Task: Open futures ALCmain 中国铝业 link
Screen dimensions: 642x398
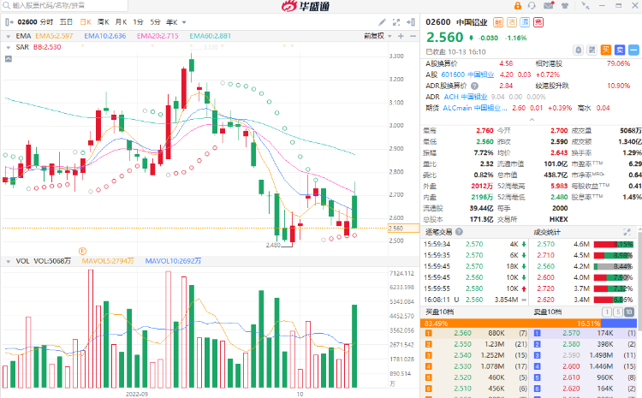Action: tap(475, 108)
